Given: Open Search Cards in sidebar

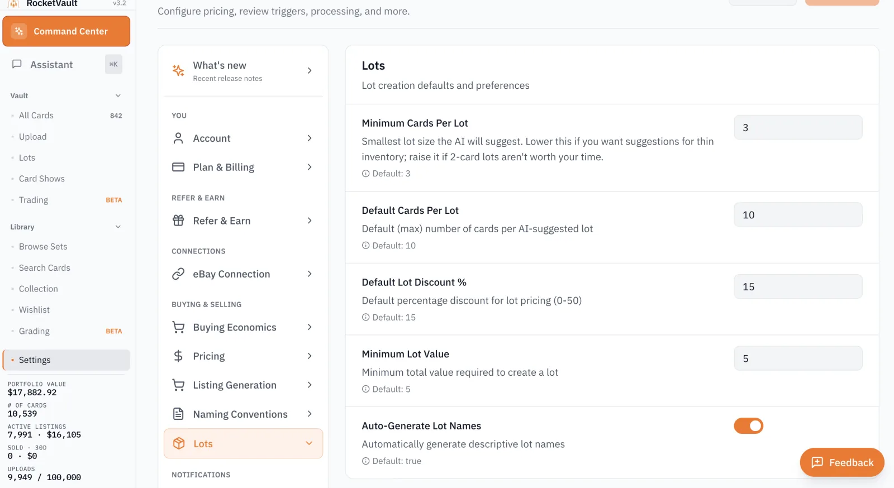Looking at the screenshot, I should click(66, 268).
